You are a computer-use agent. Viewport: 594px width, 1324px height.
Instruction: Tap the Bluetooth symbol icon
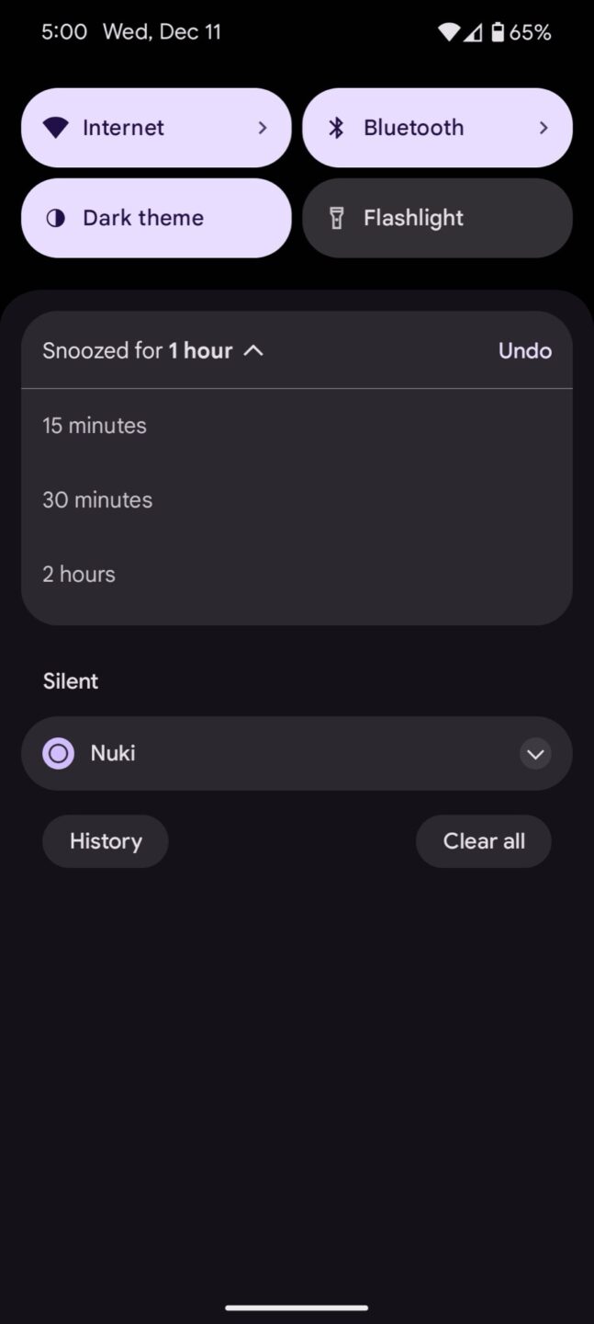(x=336, y=128)
